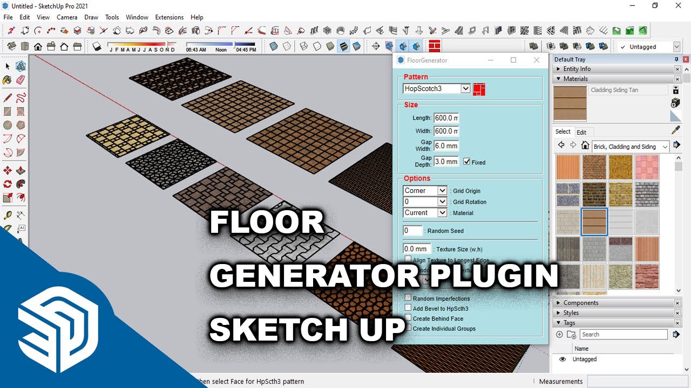Click the red pattern preview swatch
Screen dimensions: 691x388
click(x=479, y=89)
